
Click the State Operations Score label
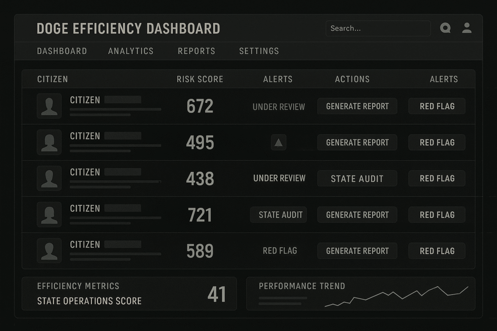89,301
